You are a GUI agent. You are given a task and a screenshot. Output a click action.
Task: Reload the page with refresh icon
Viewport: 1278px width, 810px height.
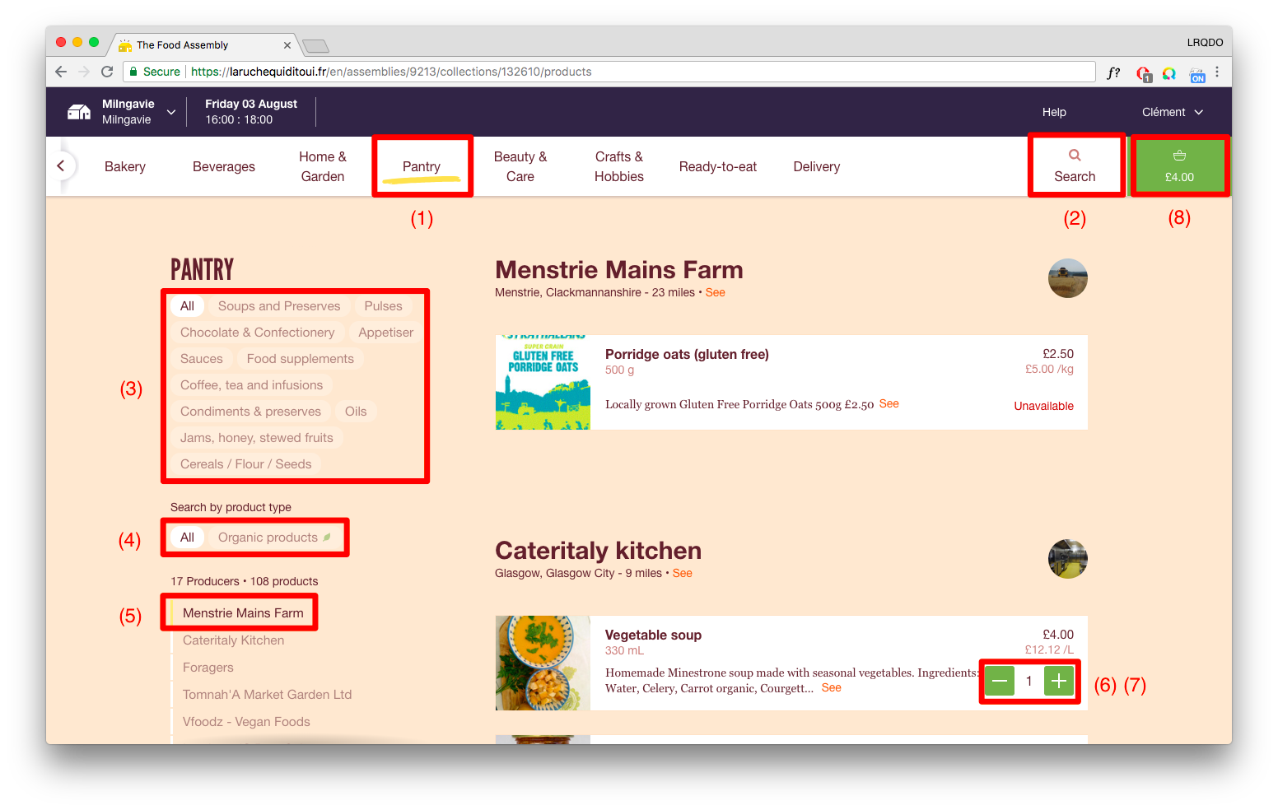[107, 72]
